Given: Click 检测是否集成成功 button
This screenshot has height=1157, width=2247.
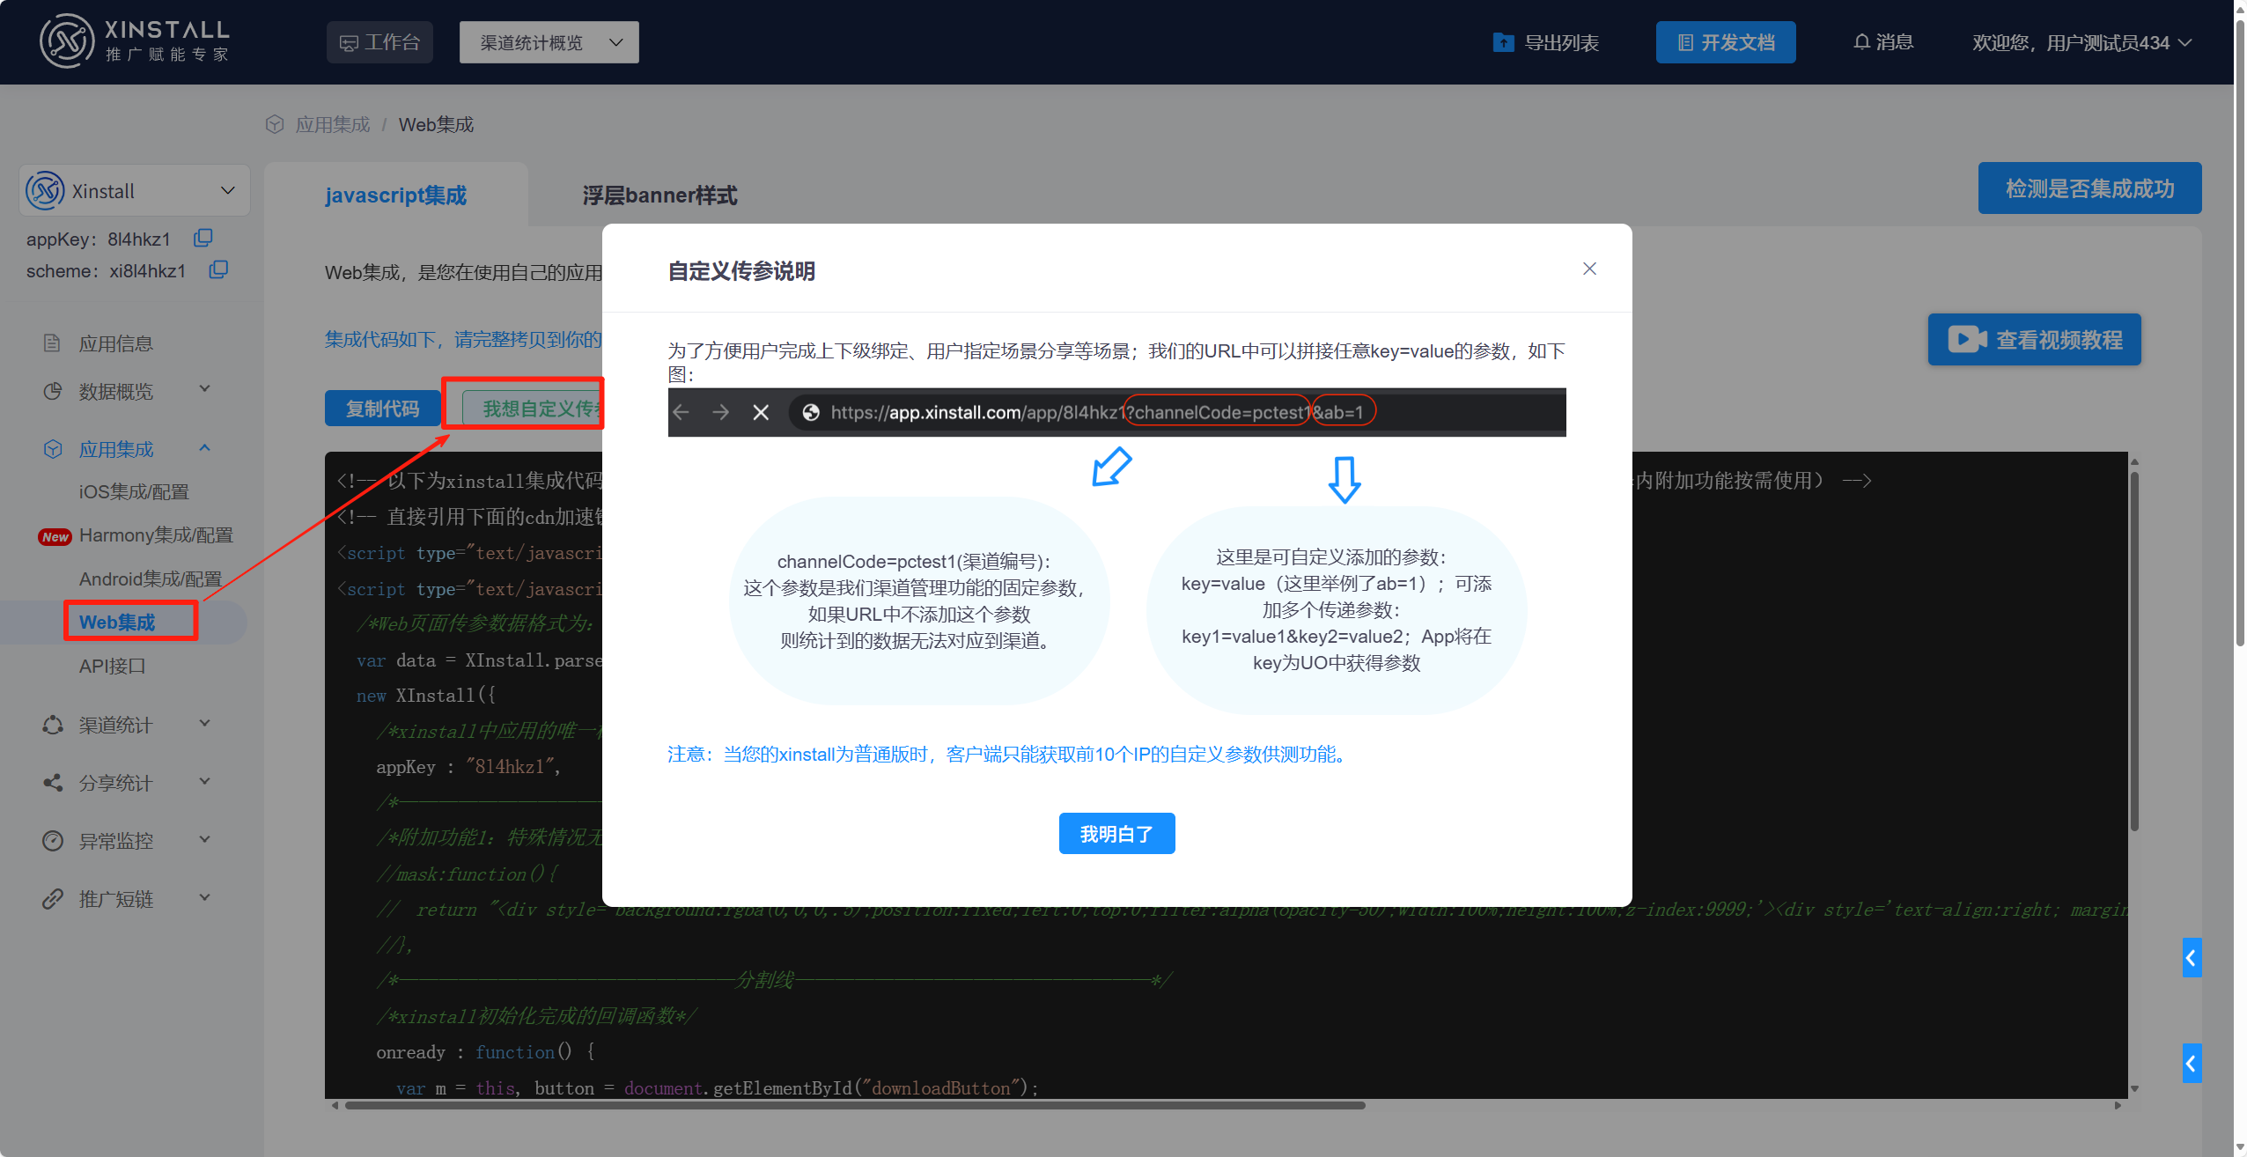Looking at the screenshot, I should (2089, 188).
